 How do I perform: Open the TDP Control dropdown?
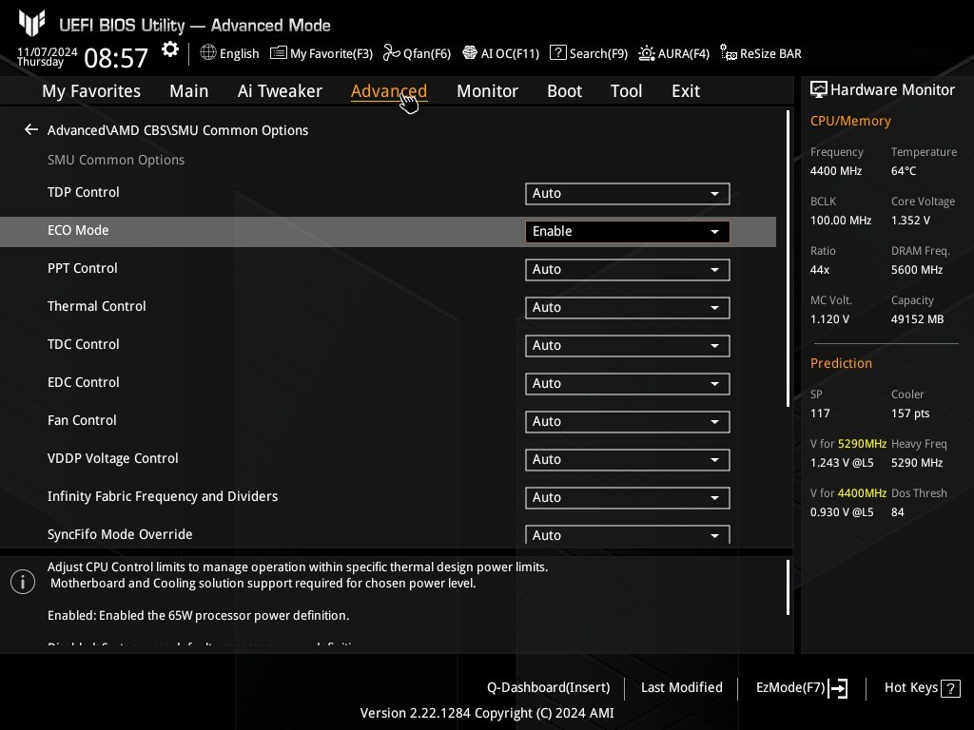(627, 193)
